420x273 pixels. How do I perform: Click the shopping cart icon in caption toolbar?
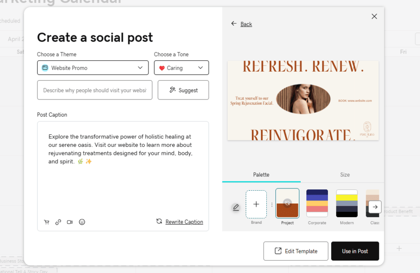[x=47, y=222]
